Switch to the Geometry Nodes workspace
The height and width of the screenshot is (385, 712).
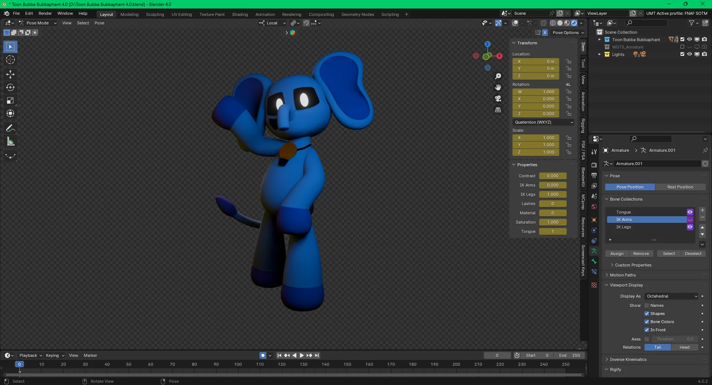coord(357,14)
